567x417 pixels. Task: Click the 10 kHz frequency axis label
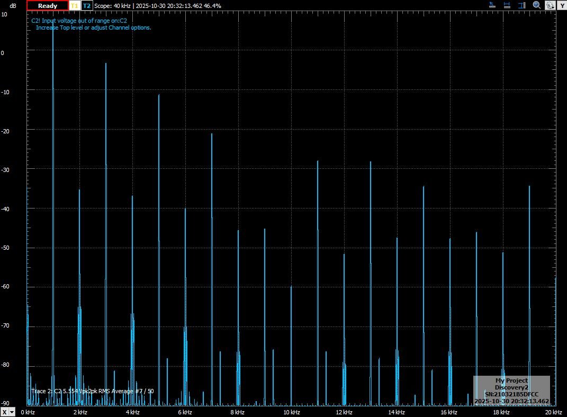point(291,412)
